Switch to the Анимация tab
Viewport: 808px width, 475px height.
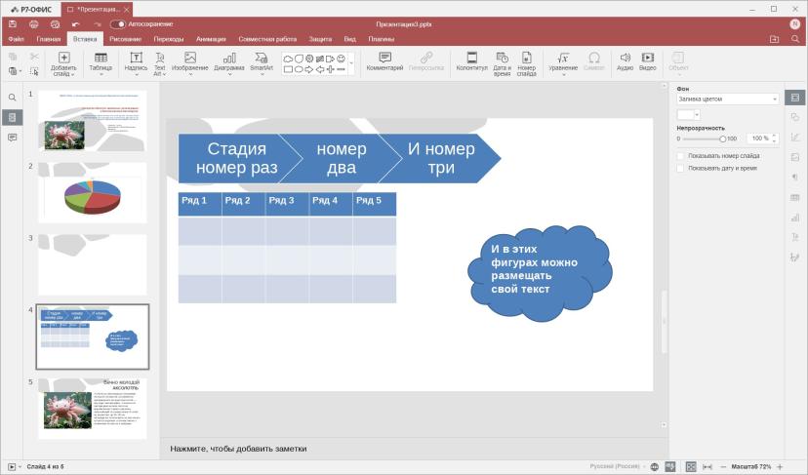(211, 39)
